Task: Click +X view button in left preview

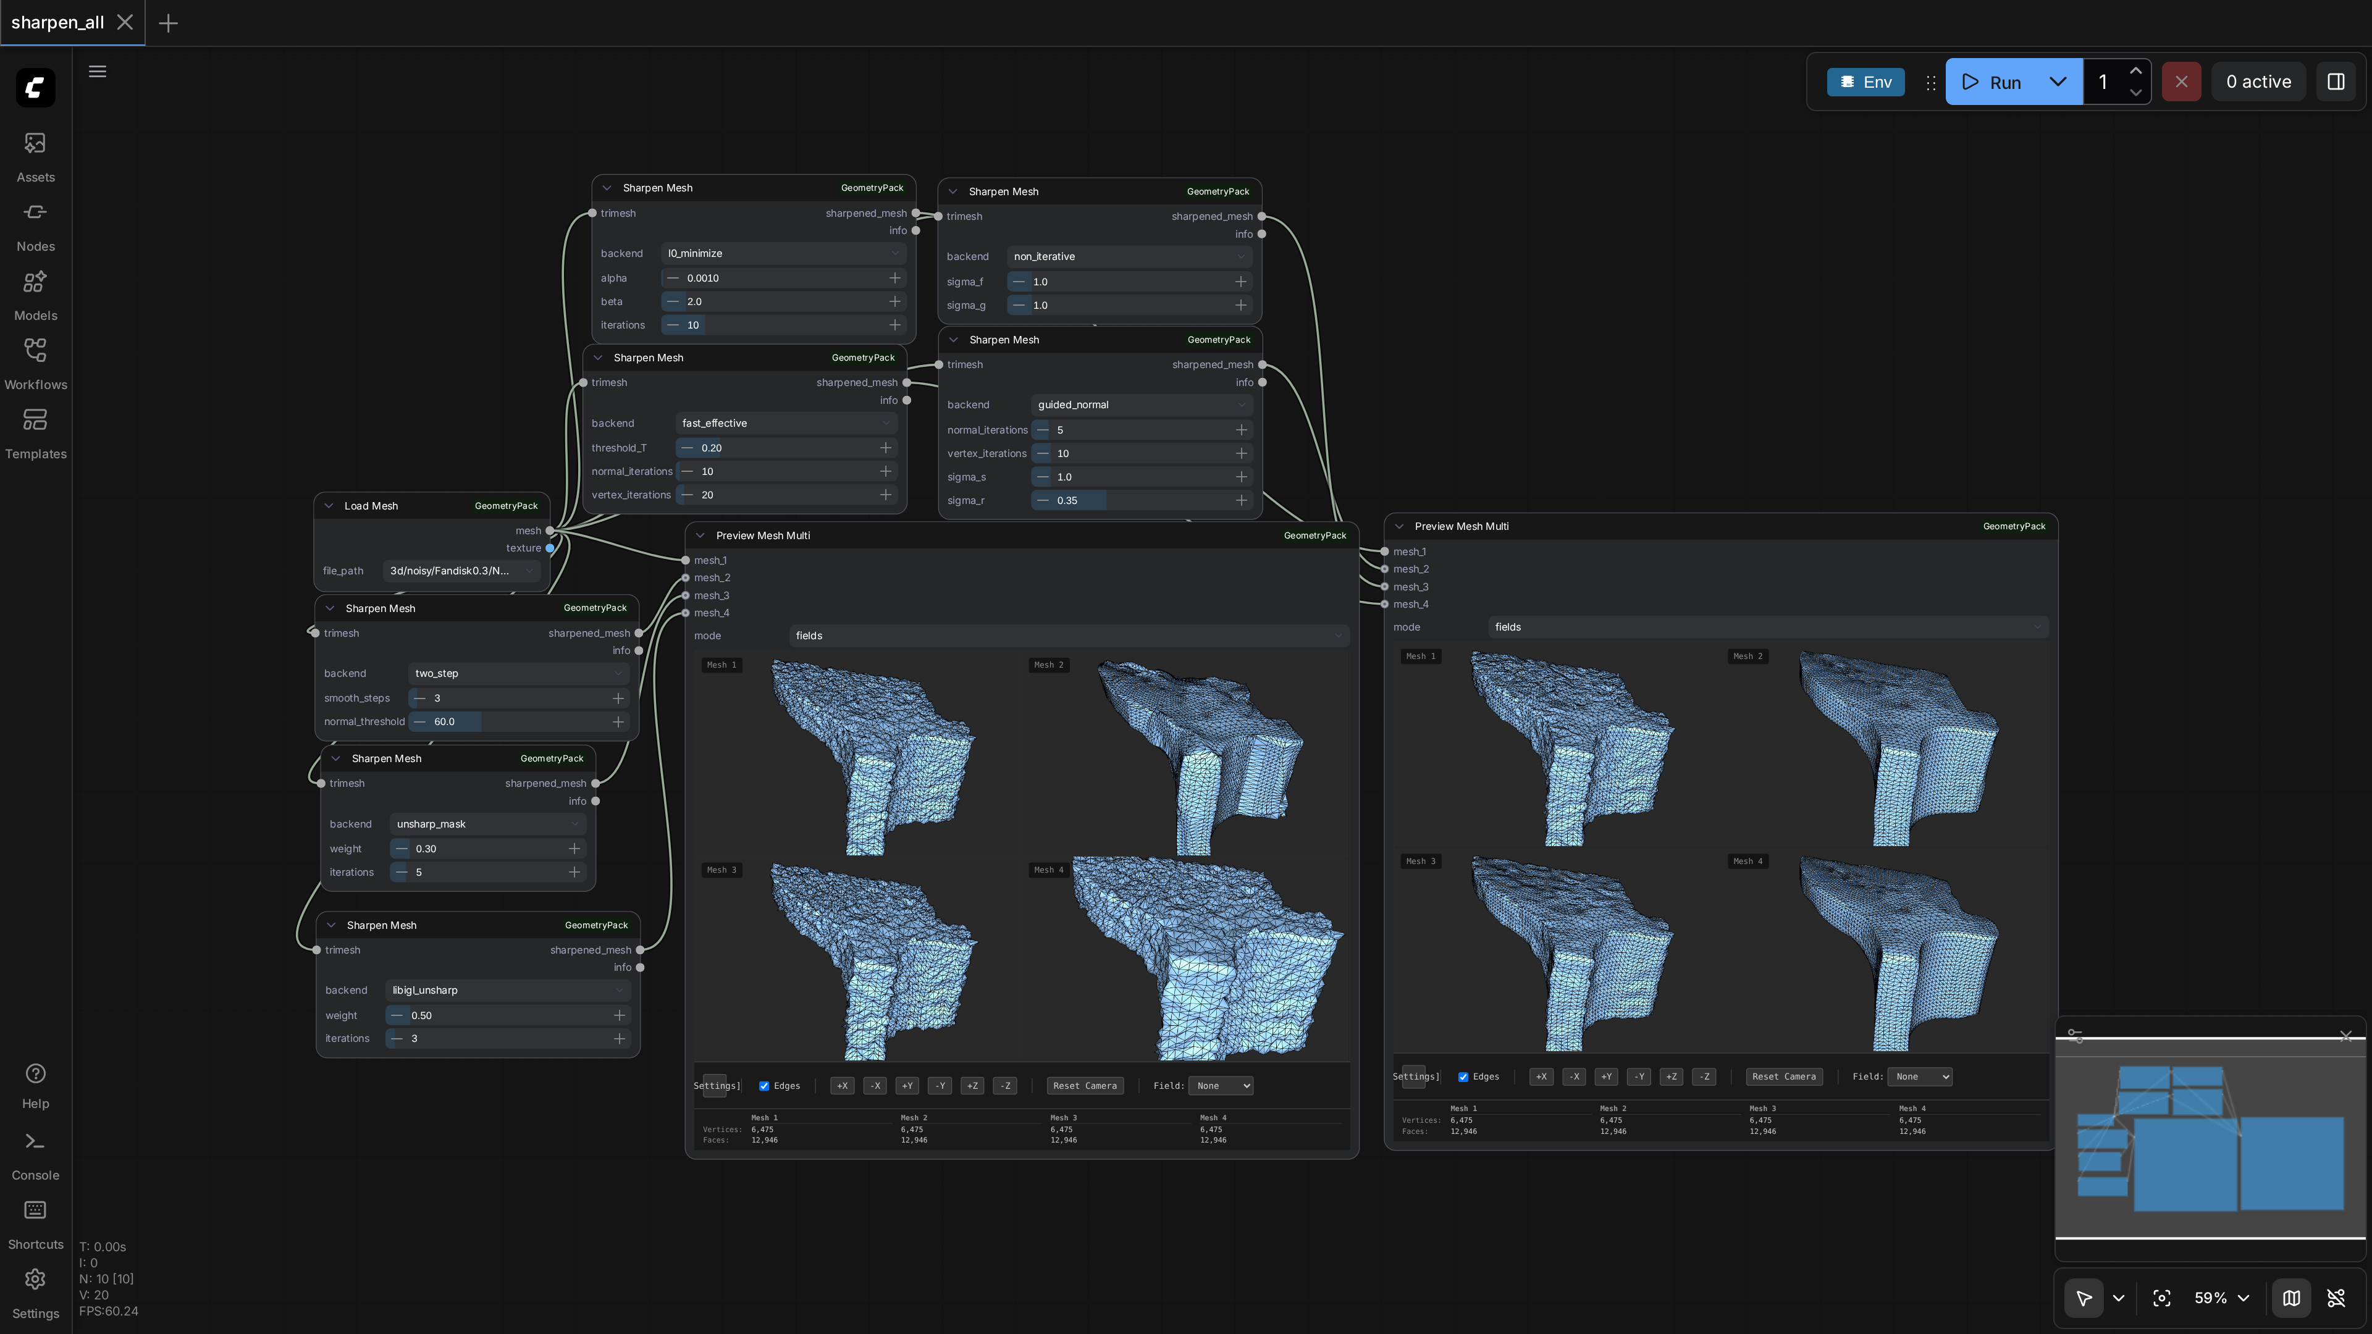Action: click(x=841, y=1086)
